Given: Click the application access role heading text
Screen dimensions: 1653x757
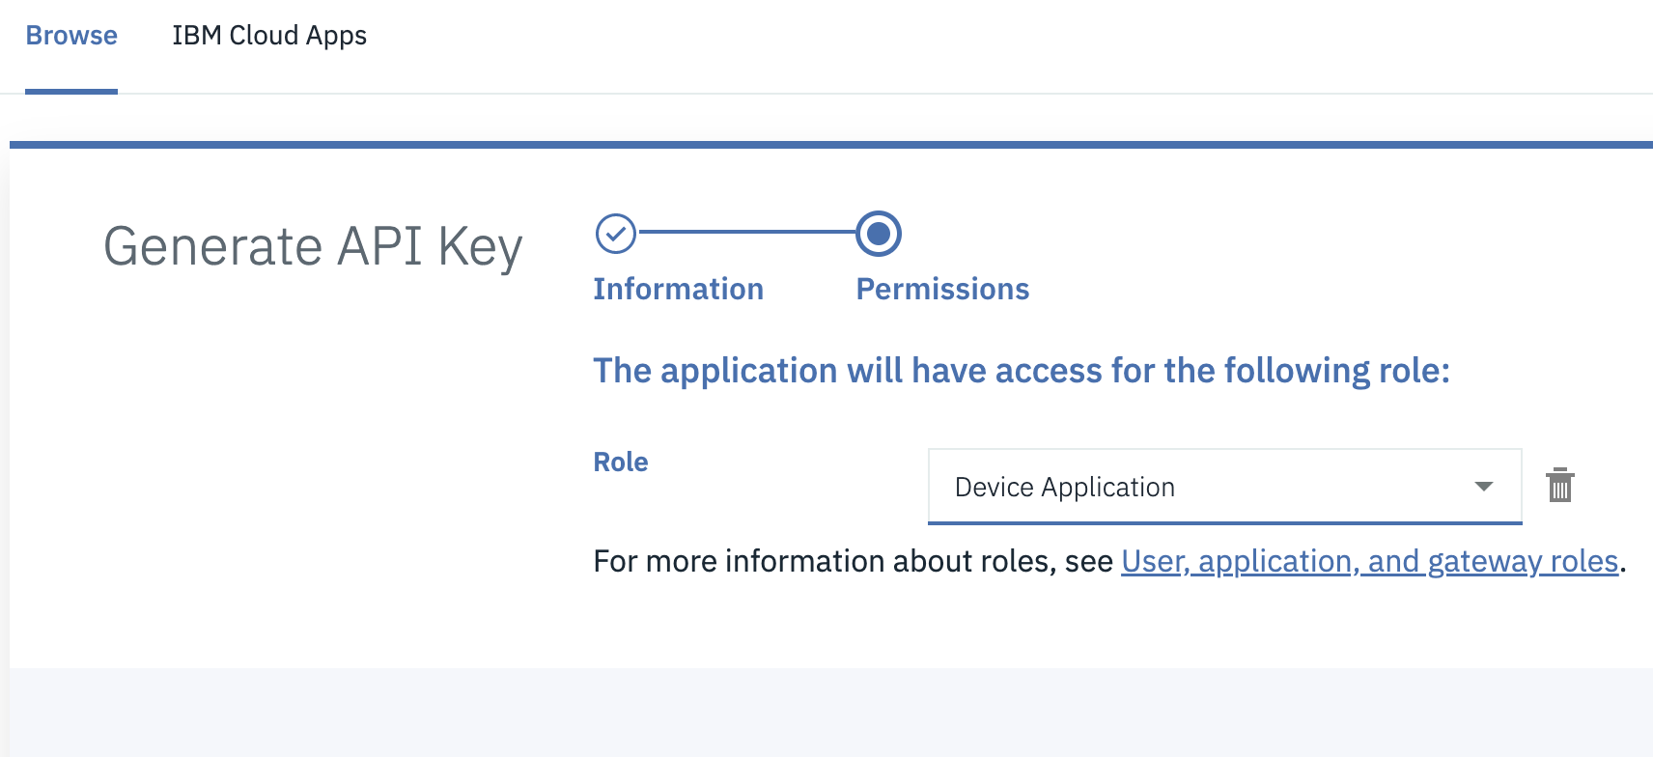Looking at the screenshot, I should (x=1021, y=371).
